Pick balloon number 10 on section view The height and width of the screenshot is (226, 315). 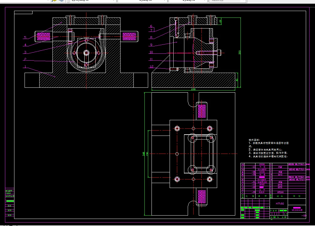click(x=151, y=52)
